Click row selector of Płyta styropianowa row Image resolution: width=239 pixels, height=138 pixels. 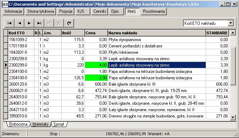[6, 40]
